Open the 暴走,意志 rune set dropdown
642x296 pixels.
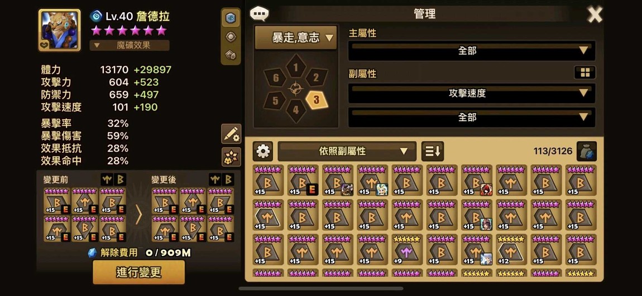point(296,38)
